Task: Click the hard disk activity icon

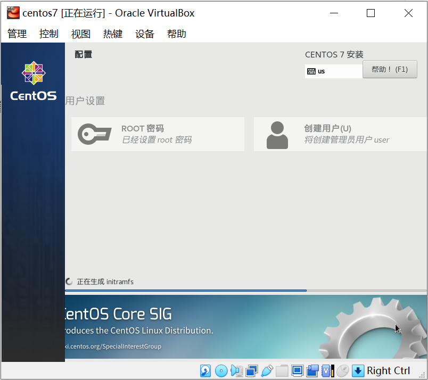Action: tap(205, 371)
